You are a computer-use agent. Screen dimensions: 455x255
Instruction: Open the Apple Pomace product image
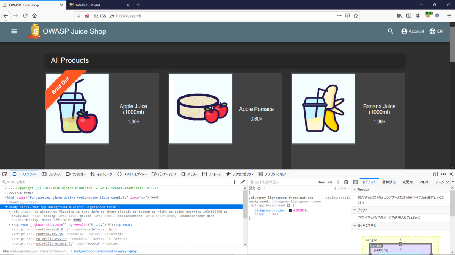click(201, 108)
